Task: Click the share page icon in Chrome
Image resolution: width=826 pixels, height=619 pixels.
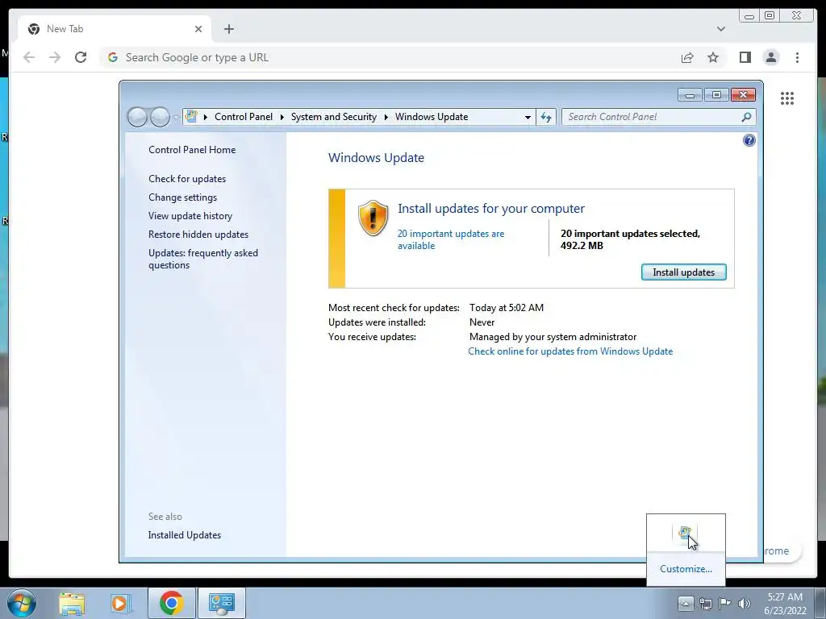Action: (x=687, y=57)
